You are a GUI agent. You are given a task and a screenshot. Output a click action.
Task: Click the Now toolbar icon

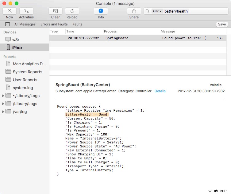pyautogui.click(x=9, y=11)
